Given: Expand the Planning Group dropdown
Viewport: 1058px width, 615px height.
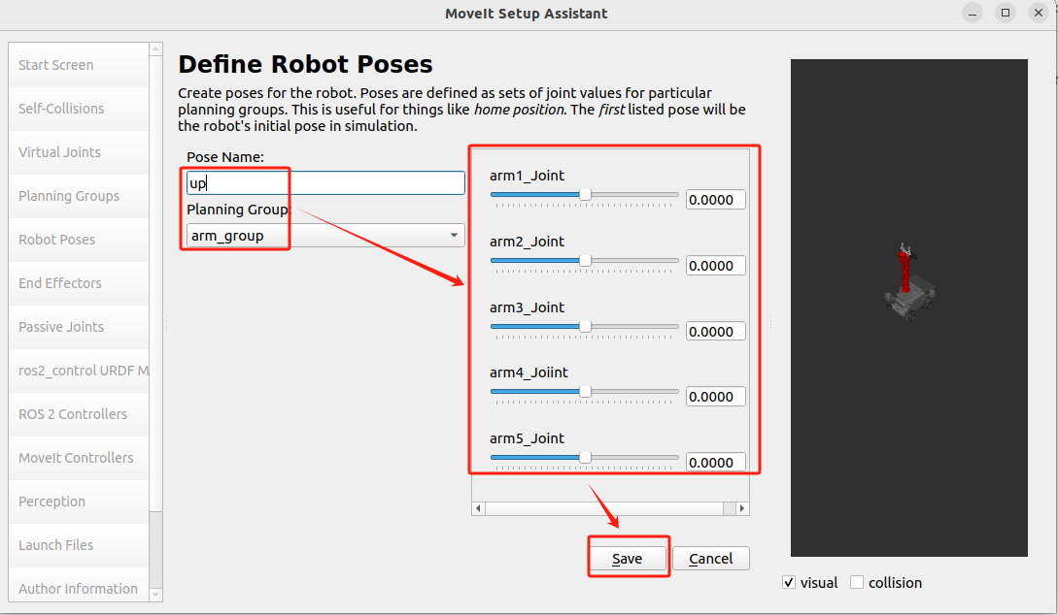Looking at the screenshot, I should point(325,236).
